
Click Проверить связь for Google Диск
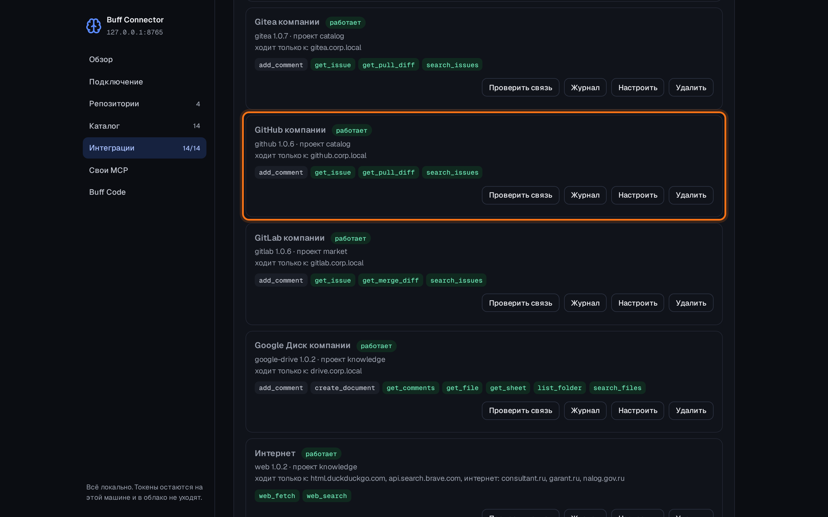point(520,411)
